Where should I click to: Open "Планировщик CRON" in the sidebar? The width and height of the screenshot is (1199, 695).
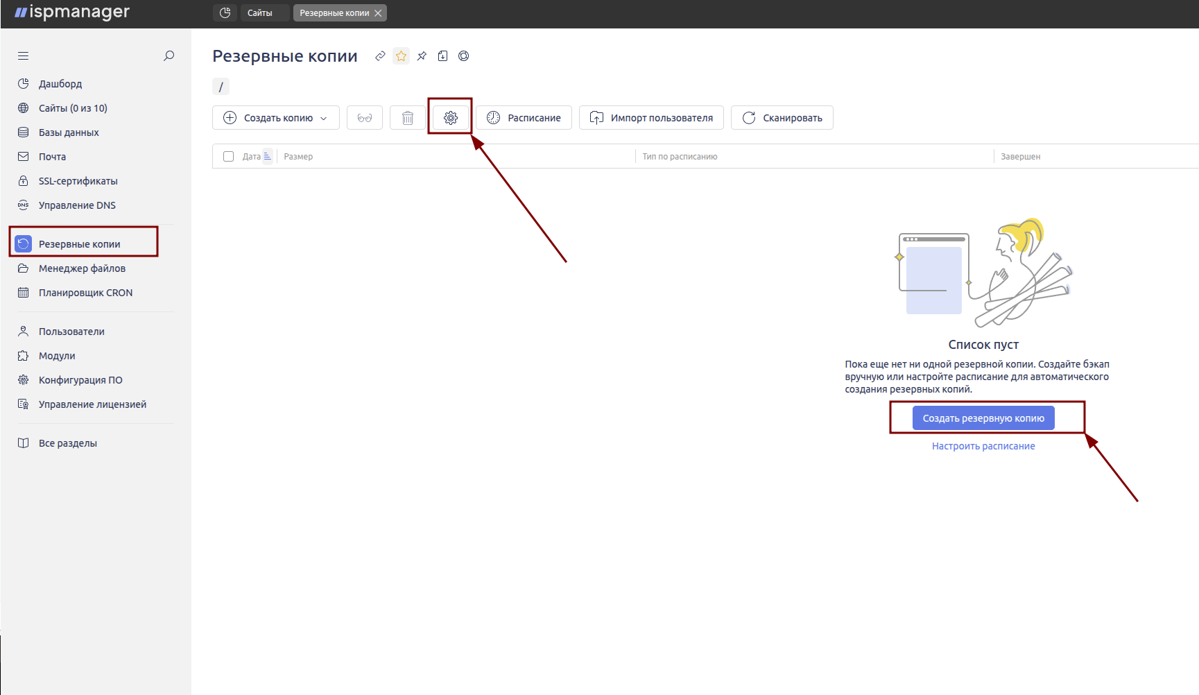coord(85,293)
